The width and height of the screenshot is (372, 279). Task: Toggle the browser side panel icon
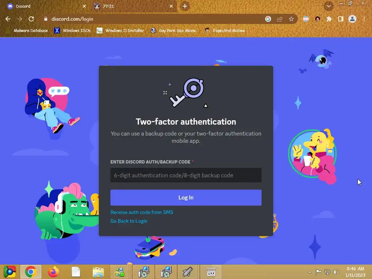click(x=341, y=19)
